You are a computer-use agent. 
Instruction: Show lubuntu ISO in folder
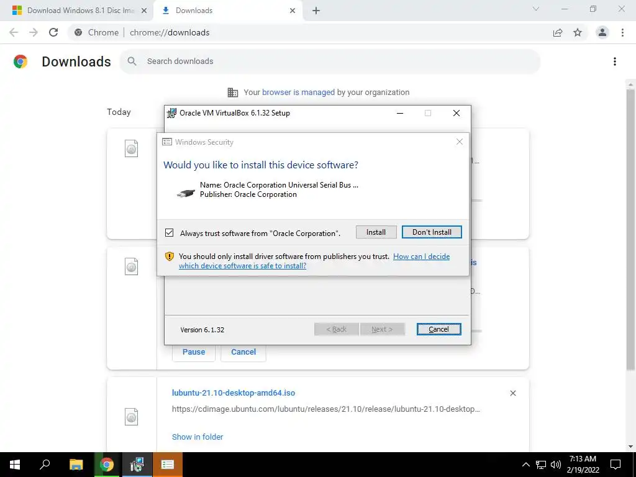pos(197,437)
